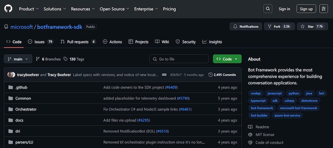
Task: Click the bot-builder topic tag
Action: point(259,115)
